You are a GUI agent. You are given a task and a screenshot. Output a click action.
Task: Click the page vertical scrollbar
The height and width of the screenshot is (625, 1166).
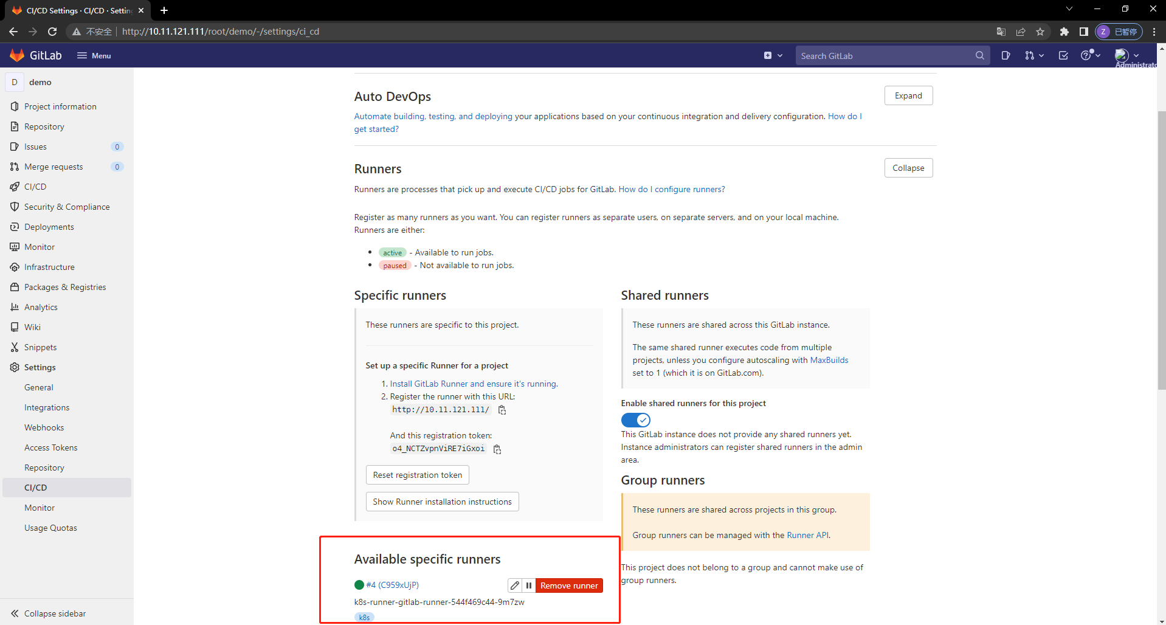[1161, 249]
